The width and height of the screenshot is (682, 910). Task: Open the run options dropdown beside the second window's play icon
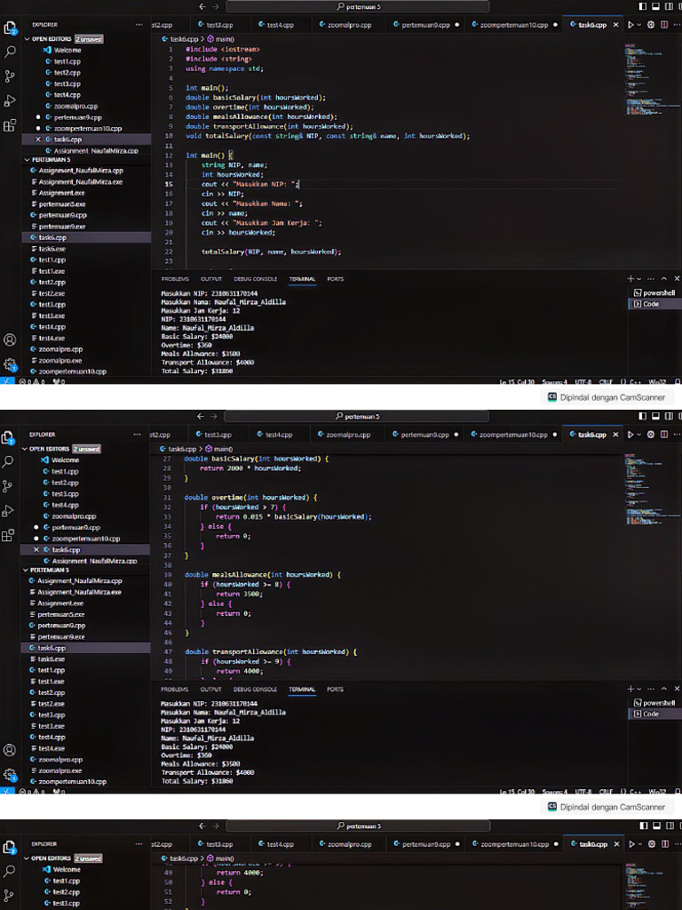[638, 435]
